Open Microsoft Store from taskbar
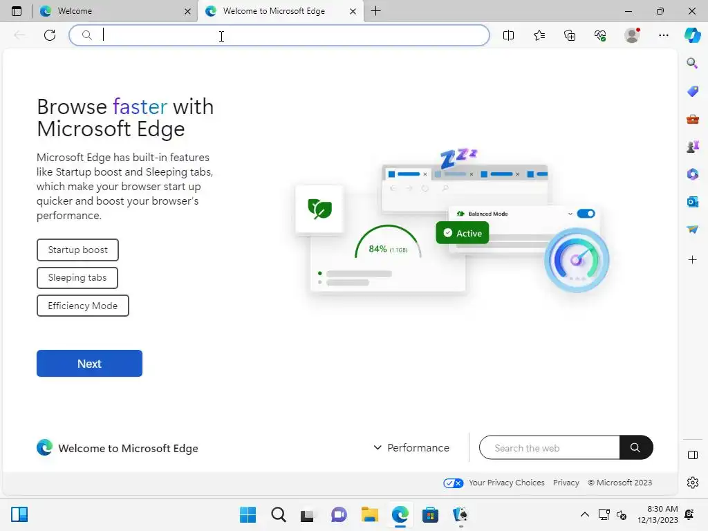Screen dimensions: 708x531 click(430, 514)
